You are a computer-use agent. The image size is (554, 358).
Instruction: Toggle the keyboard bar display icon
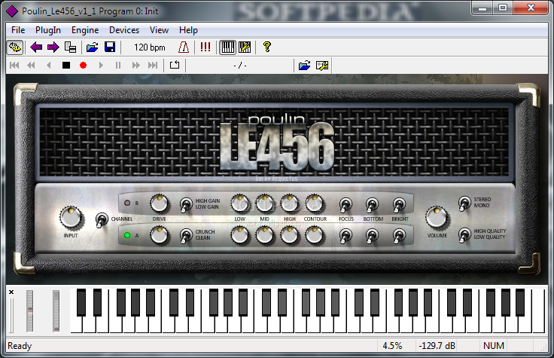227,47
